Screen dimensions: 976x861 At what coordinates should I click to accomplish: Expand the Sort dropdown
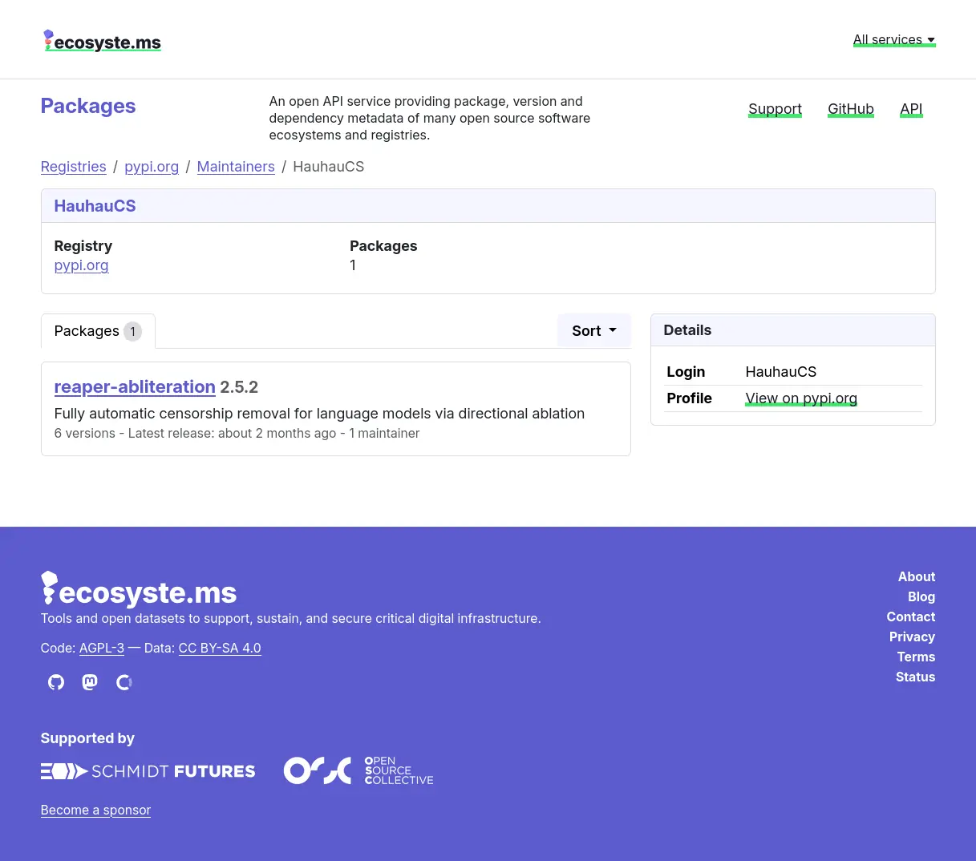pos(593,330)
